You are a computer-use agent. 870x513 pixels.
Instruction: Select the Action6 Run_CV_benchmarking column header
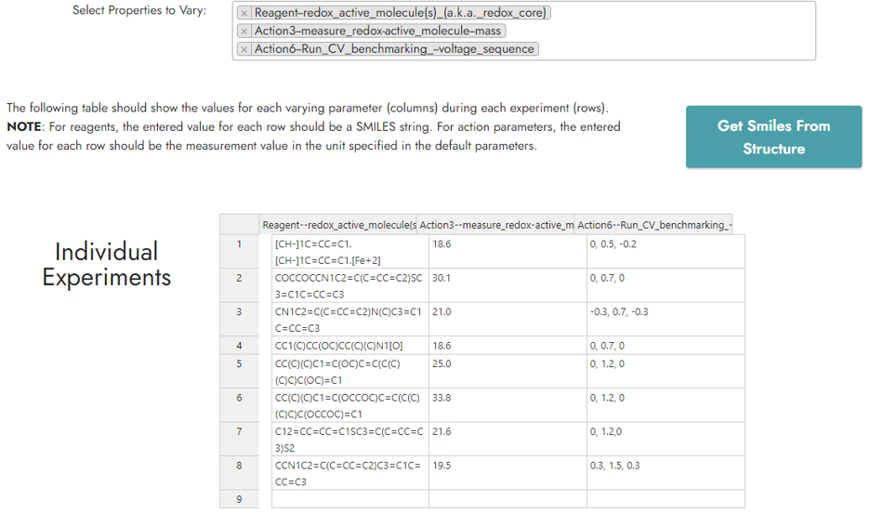(654, 224)
